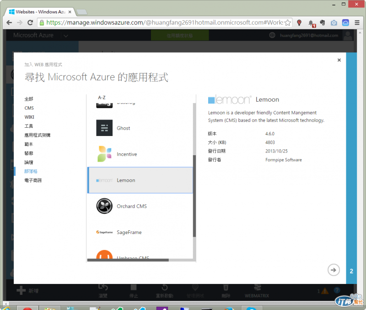Choose the 工具 category

[29, 126]
